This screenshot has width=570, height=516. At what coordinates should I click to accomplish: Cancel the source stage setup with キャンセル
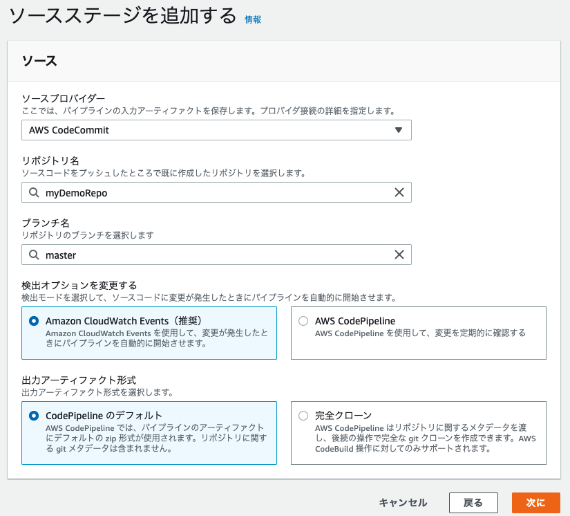[x=403, y=503]
